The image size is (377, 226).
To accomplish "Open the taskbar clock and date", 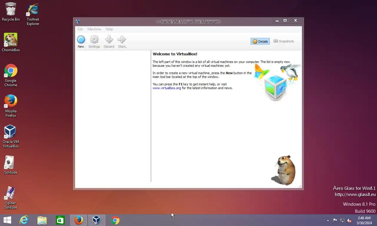I will pyautogui.click(x=364, y=220).
